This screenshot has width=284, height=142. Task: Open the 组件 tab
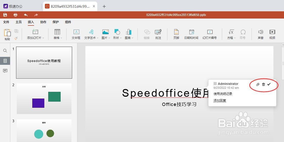click(68, 22)
